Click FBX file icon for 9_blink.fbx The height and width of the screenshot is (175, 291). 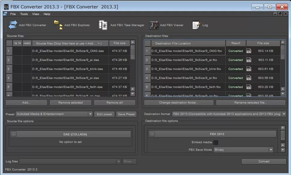[249, 69]
